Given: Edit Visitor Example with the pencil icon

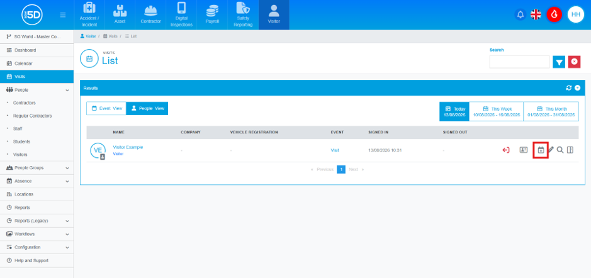Looking at the screenshot, I should pos(551,150).
